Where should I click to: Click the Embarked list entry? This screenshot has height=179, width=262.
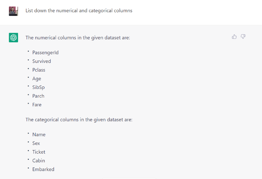point(43,169)
